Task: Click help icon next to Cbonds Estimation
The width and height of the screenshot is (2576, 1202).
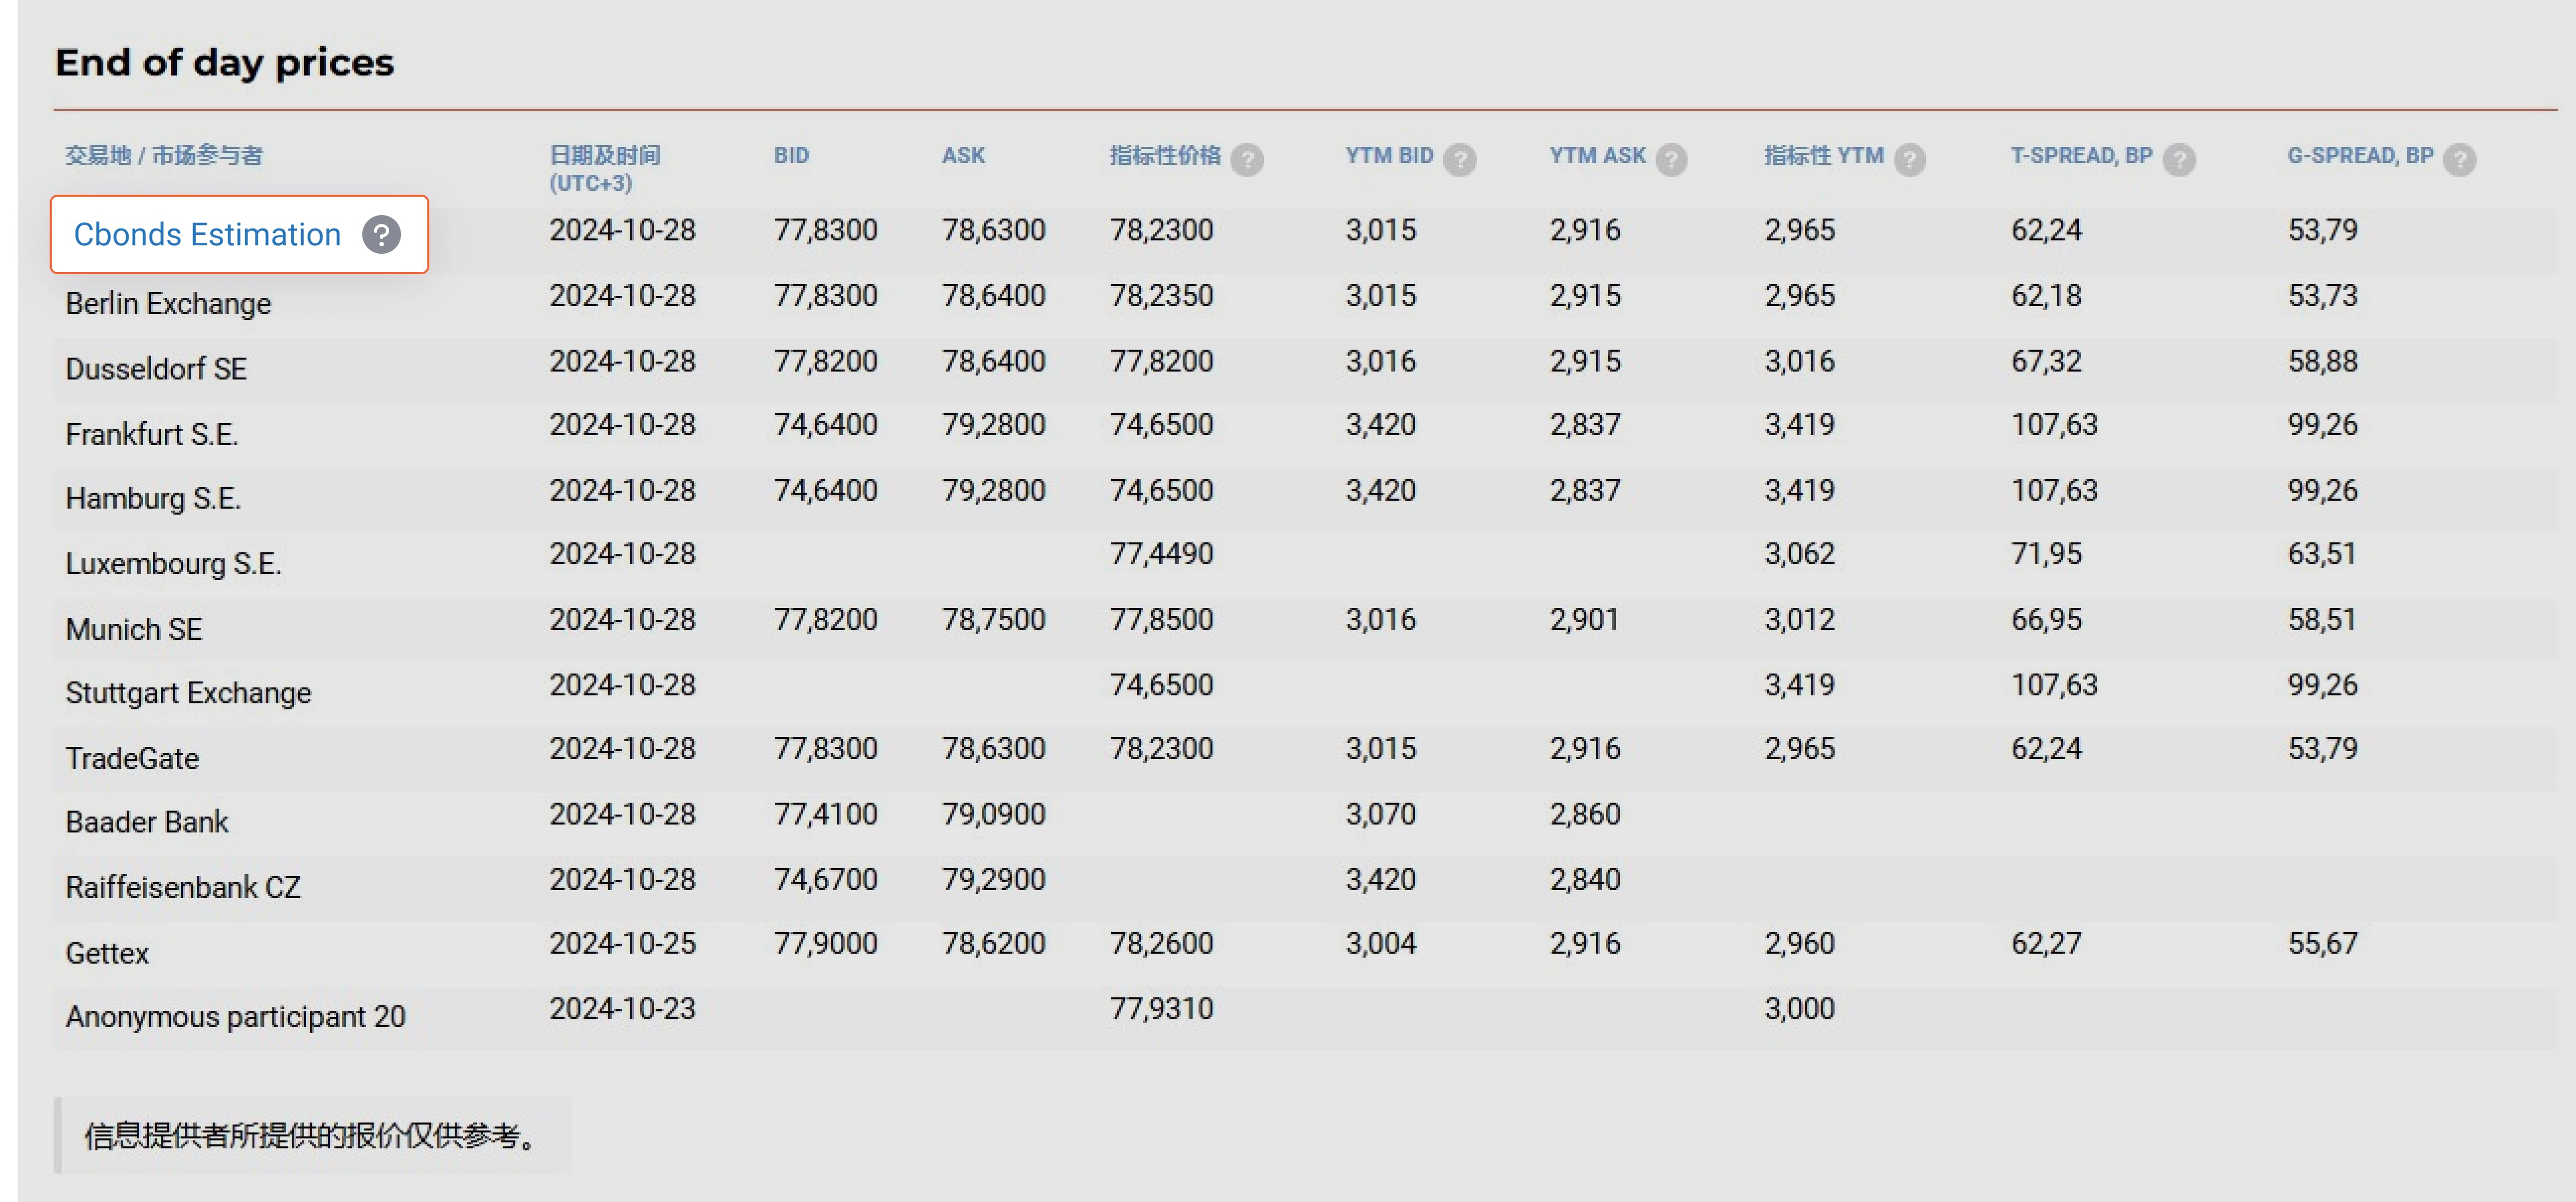Action: pos(381,235)
